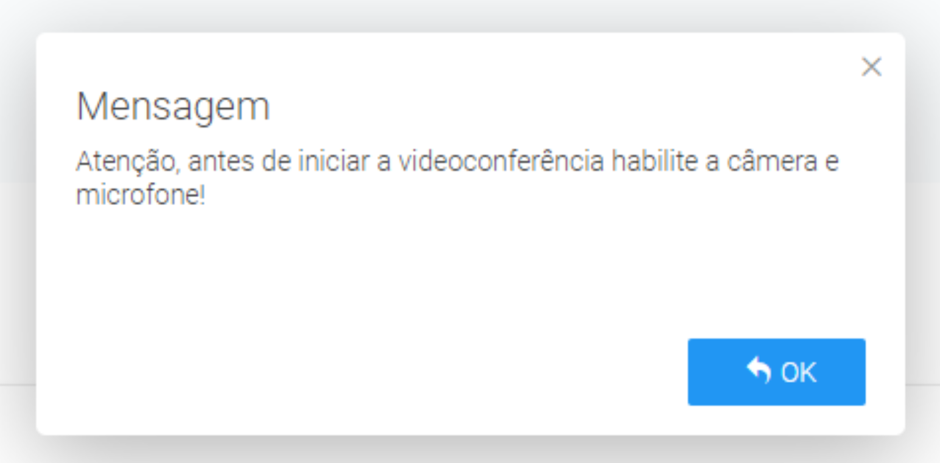
Task: Confirm the camera and microphone notice with OK
Action: click(x=776, y=372)
